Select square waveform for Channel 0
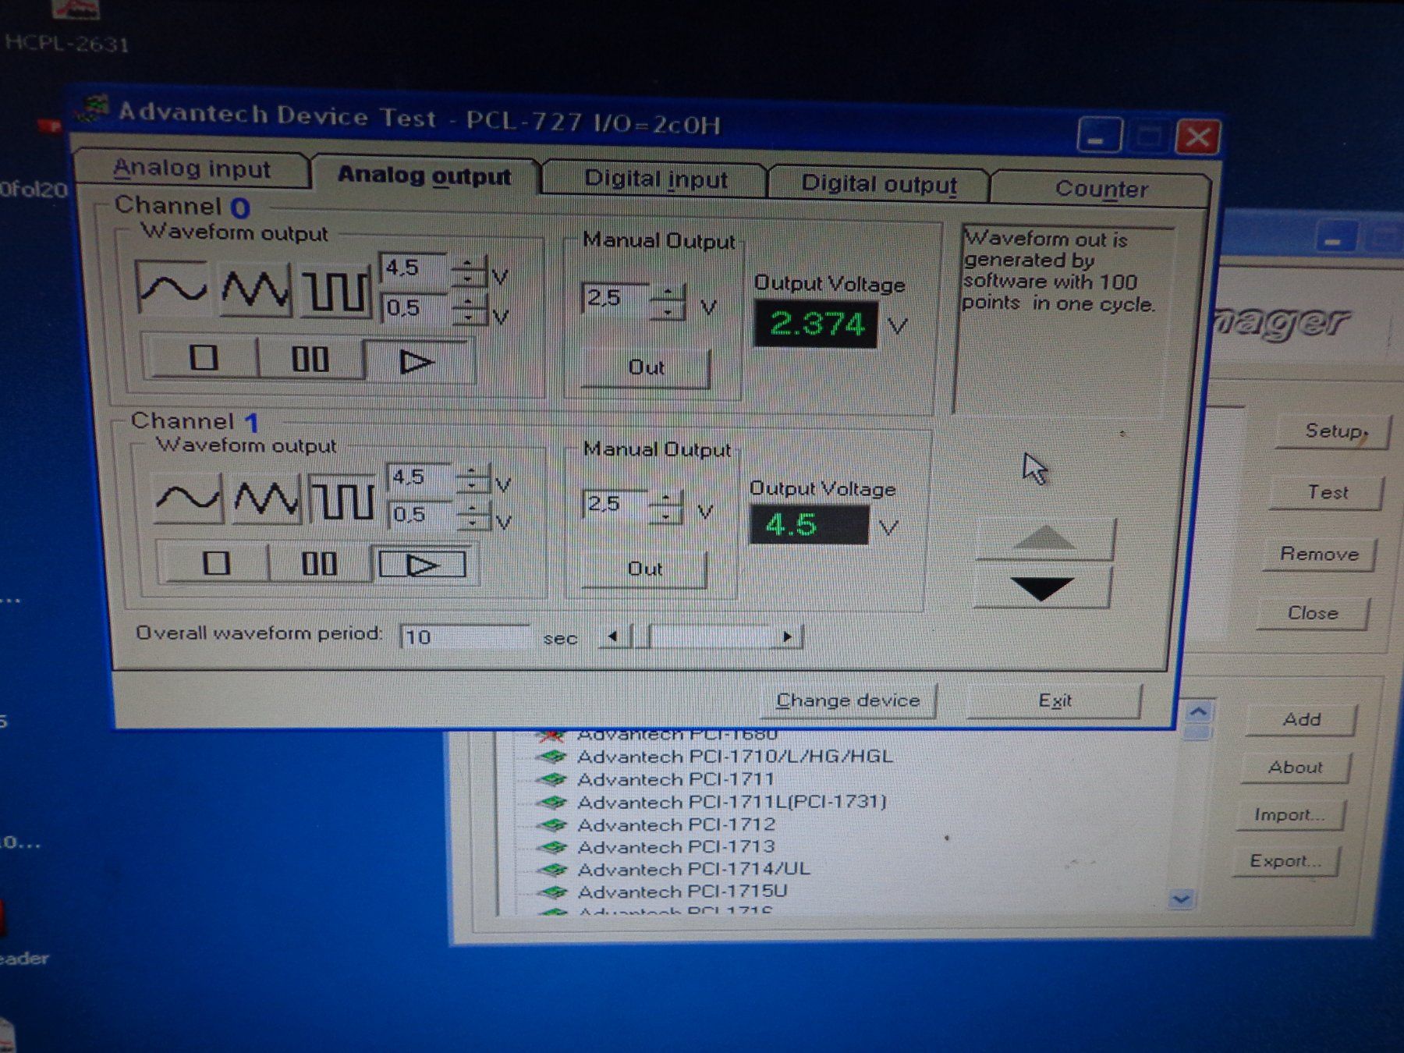The image size is (1404, 1053). pos(335,292)
